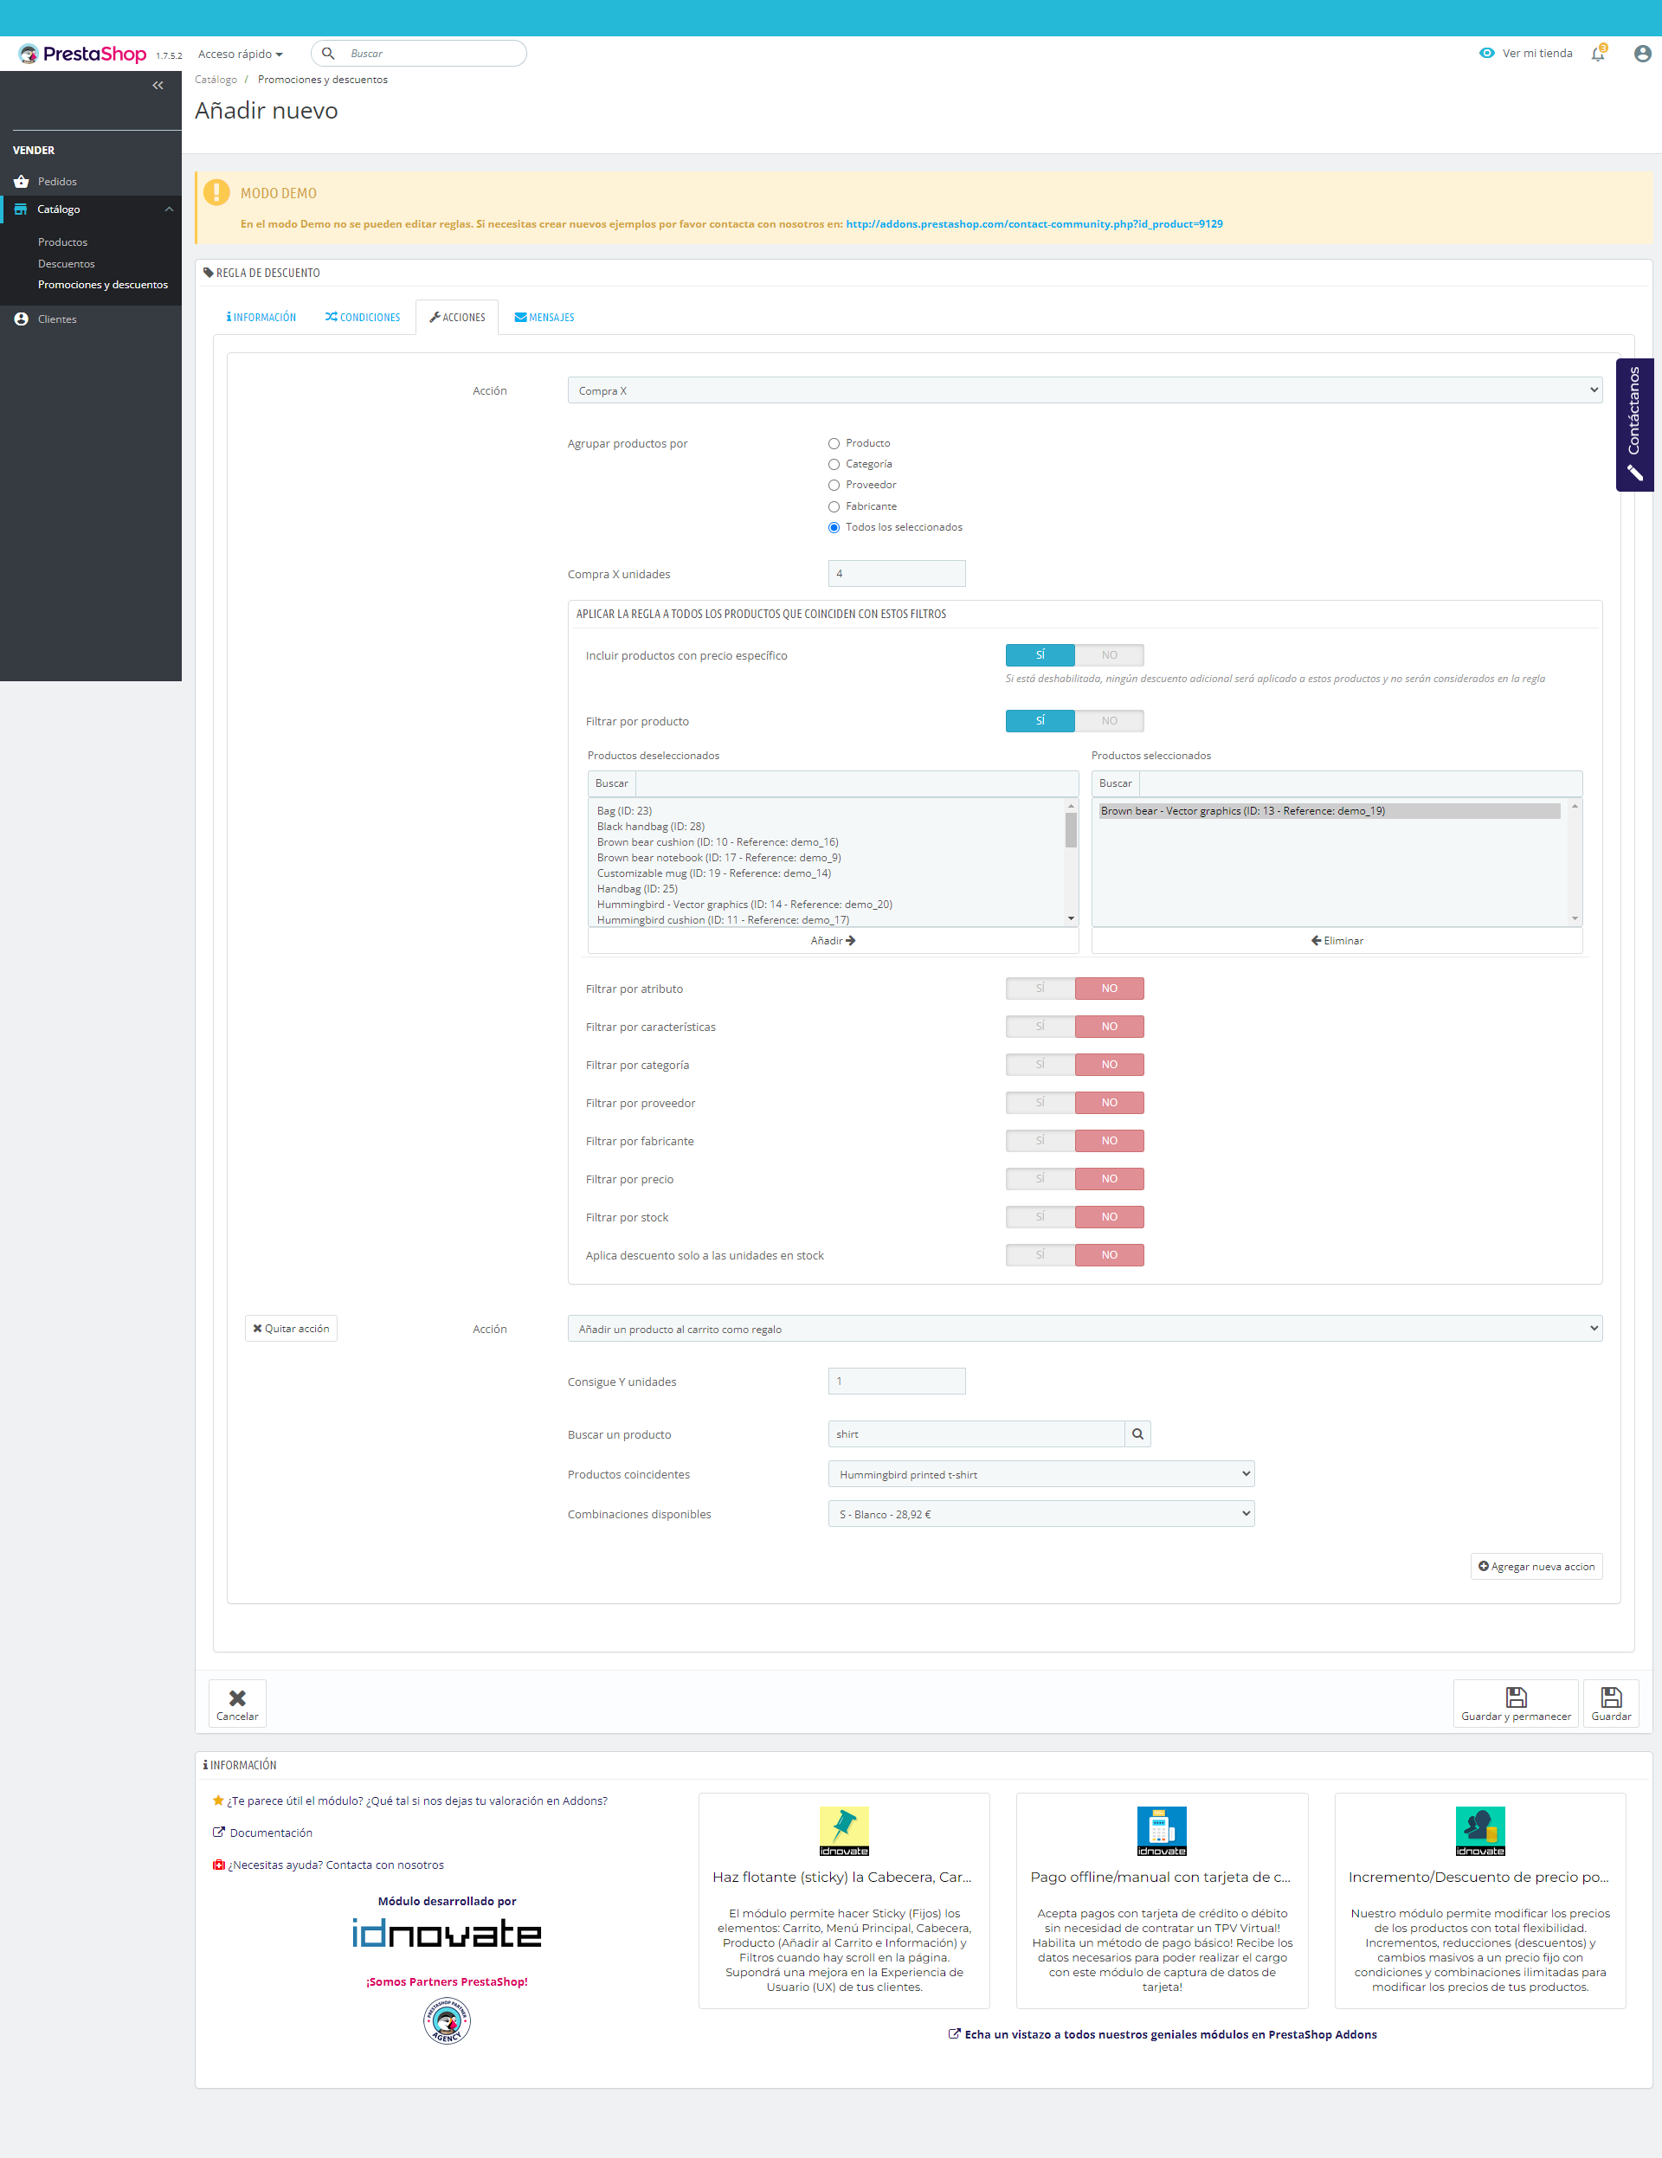Click the Ver mi tienda eye icon
This screenshot has width=1662, height=2158.
point(1486,54)
